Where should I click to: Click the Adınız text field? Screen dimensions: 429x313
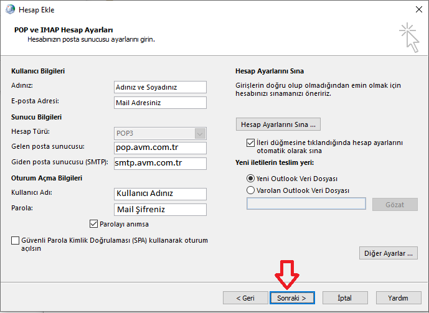point(160,87)
